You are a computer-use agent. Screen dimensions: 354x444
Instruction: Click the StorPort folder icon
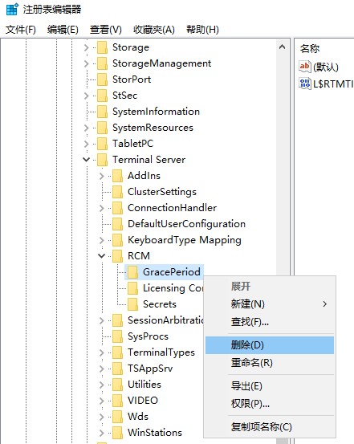102,79
